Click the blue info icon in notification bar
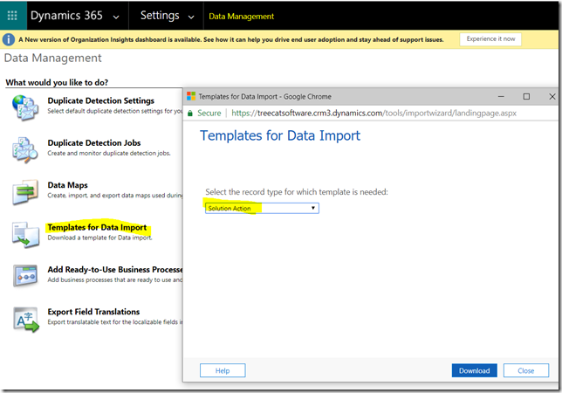Image resolution: width=562 pixels, height=393 pixels. coord(9,39)
